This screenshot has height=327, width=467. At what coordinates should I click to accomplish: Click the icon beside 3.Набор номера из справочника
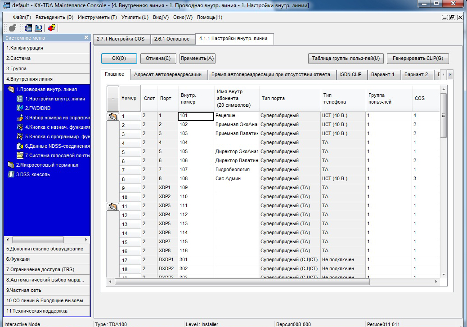coord(20,118)
